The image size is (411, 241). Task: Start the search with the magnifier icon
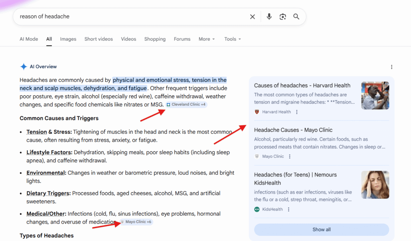[296, 16]
